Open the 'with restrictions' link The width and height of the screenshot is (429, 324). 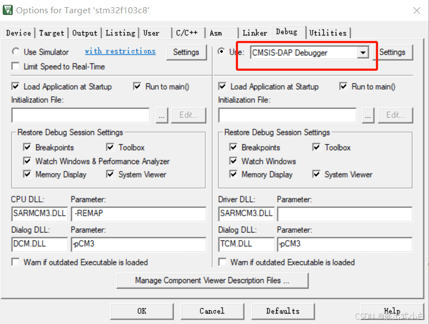pos(120,51)
